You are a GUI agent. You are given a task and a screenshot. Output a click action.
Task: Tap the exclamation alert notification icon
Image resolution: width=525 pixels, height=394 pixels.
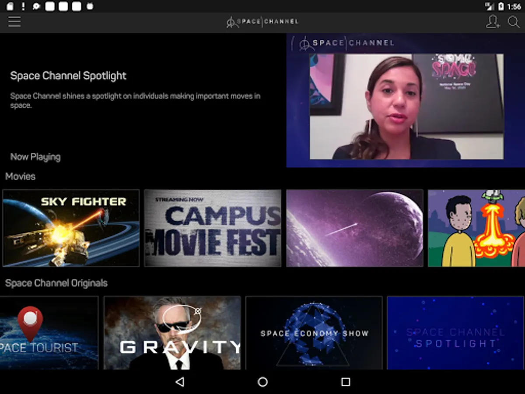click(x=23, y=7)
